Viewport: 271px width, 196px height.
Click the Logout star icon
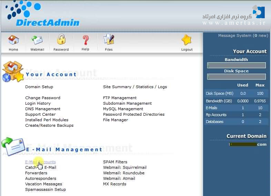[x=187, y=40]
